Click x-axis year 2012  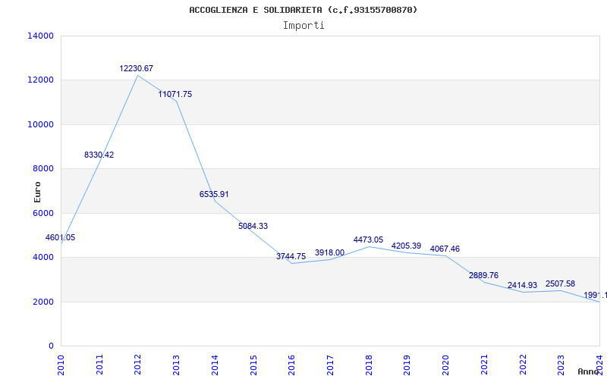(138, 365)
